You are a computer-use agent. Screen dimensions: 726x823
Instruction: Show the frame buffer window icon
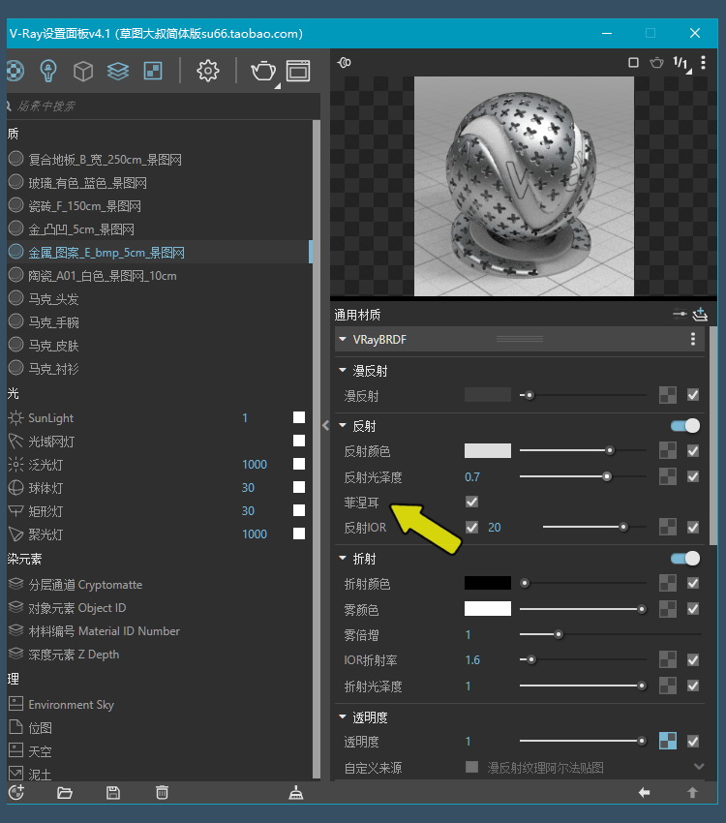(298, 71)
